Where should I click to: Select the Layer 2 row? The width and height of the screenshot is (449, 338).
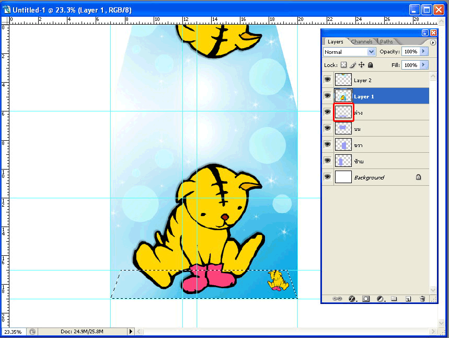click(x=376, y=80)
